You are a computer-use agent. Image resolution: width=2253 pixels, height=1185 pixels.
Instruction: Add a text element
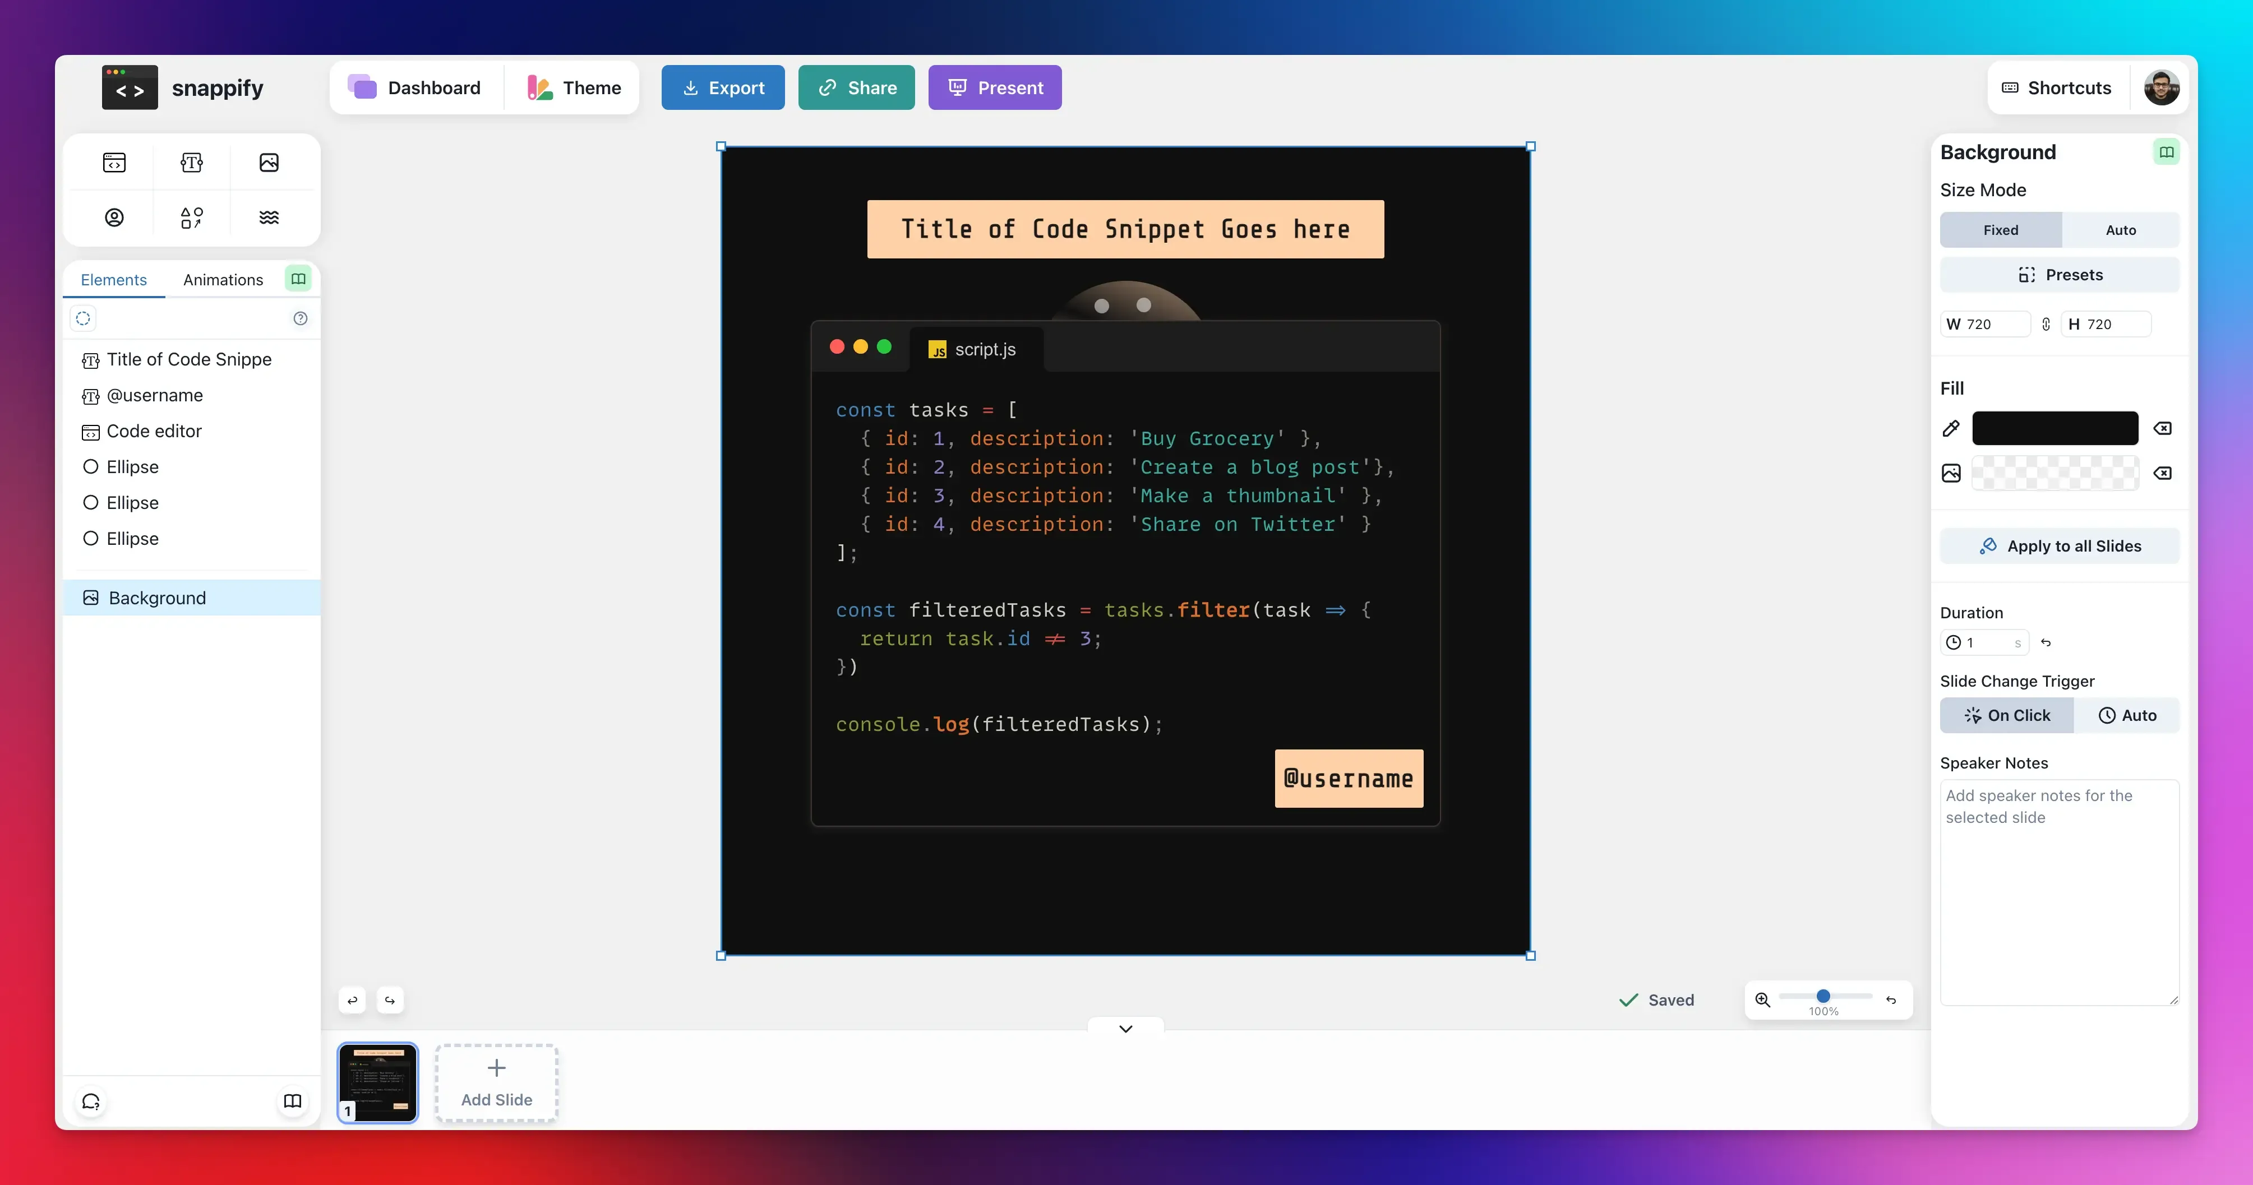coord(192,163)
